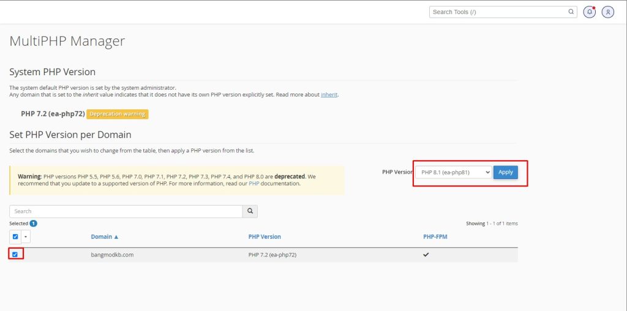Open the notifications bell icon
Viewport: 627px width, 311px height.
tap(590, 12)
